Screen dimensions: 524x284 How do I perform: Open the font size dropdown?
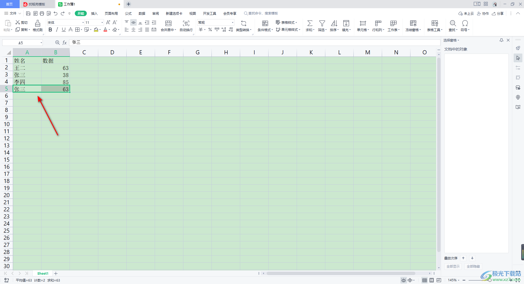point(102,22)
